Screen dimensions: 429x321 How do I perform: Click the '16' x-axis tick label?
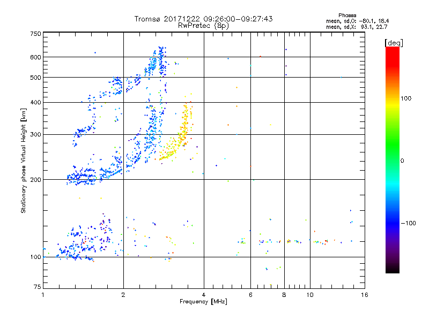[365, 295]
